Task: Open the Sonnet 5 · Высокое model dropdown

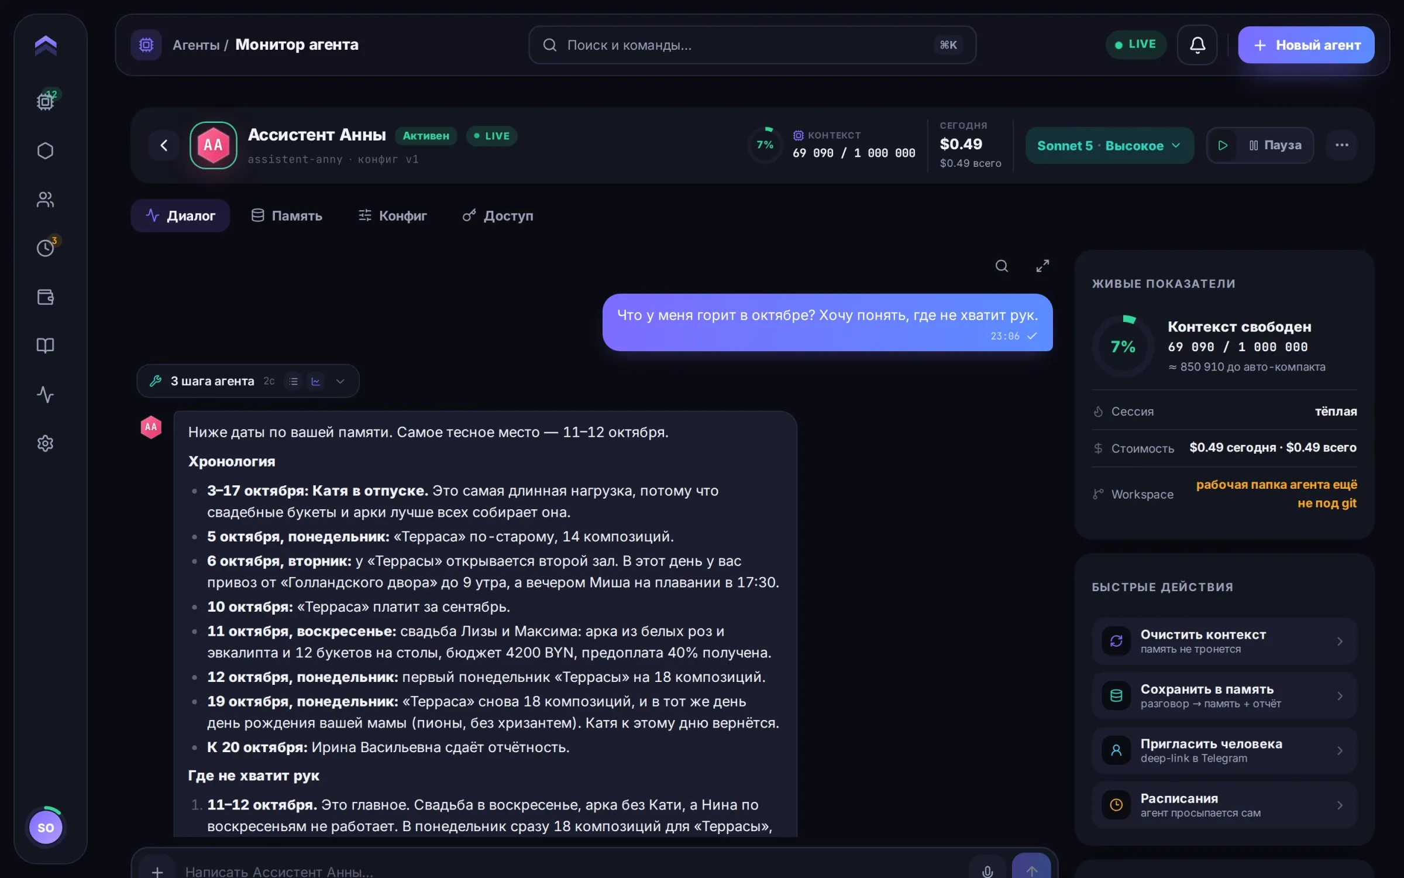Action: [x=1109, y=145]
